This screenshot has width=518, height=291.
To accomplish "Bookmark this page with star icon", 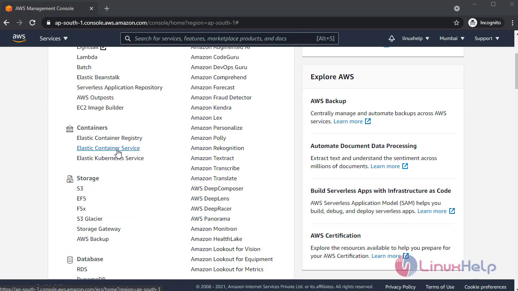I will (x=456, y=23).
